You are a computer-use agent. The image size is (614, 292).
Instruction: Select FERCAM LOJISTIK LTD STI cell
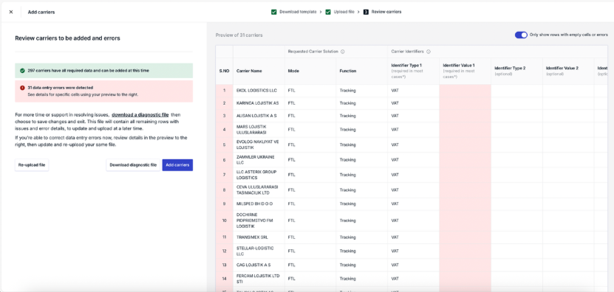pos(259,279)
